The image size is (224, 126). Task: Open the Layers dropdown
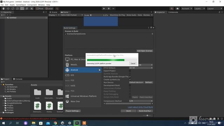pos(199,8)
